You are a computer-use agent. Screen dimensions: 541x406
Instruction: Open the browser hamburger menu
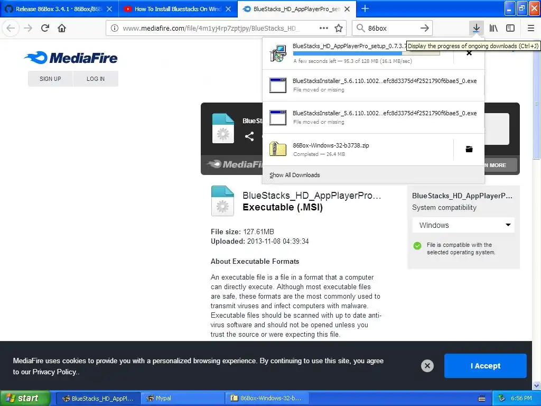[531, 28]
